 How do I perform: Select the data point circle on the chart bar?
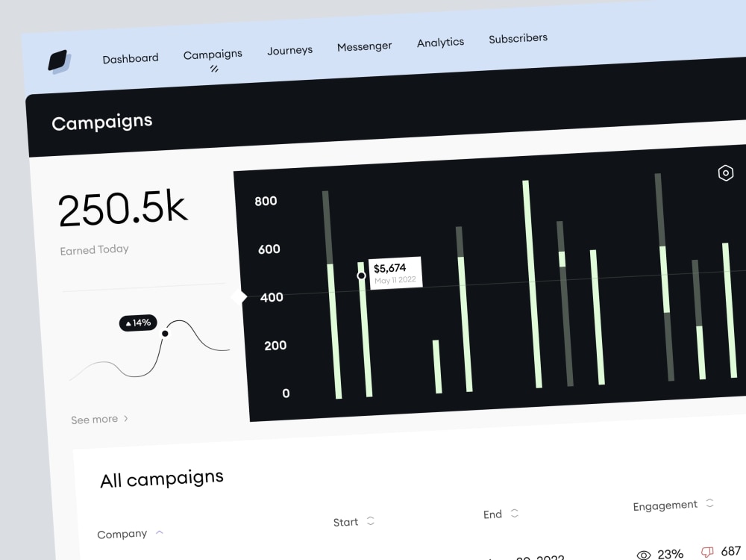(x=361, y=276)
